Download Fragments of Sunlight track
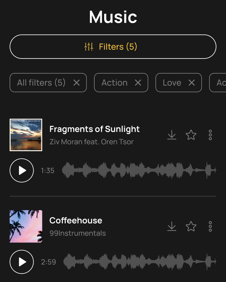226x282 pixels. point(172,135)
